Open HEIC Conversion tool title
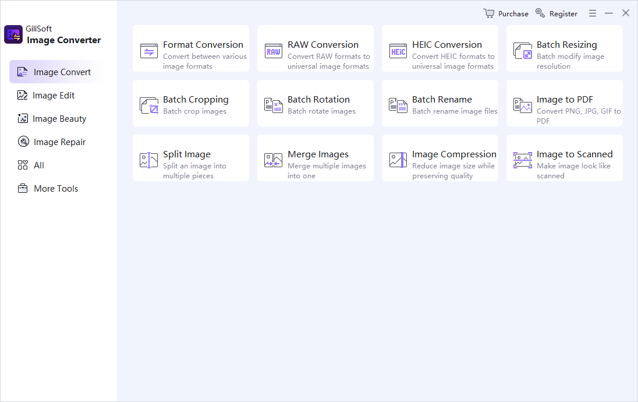Image resolution: width=638 pixels, height=402 pixels. click(446, 45)
